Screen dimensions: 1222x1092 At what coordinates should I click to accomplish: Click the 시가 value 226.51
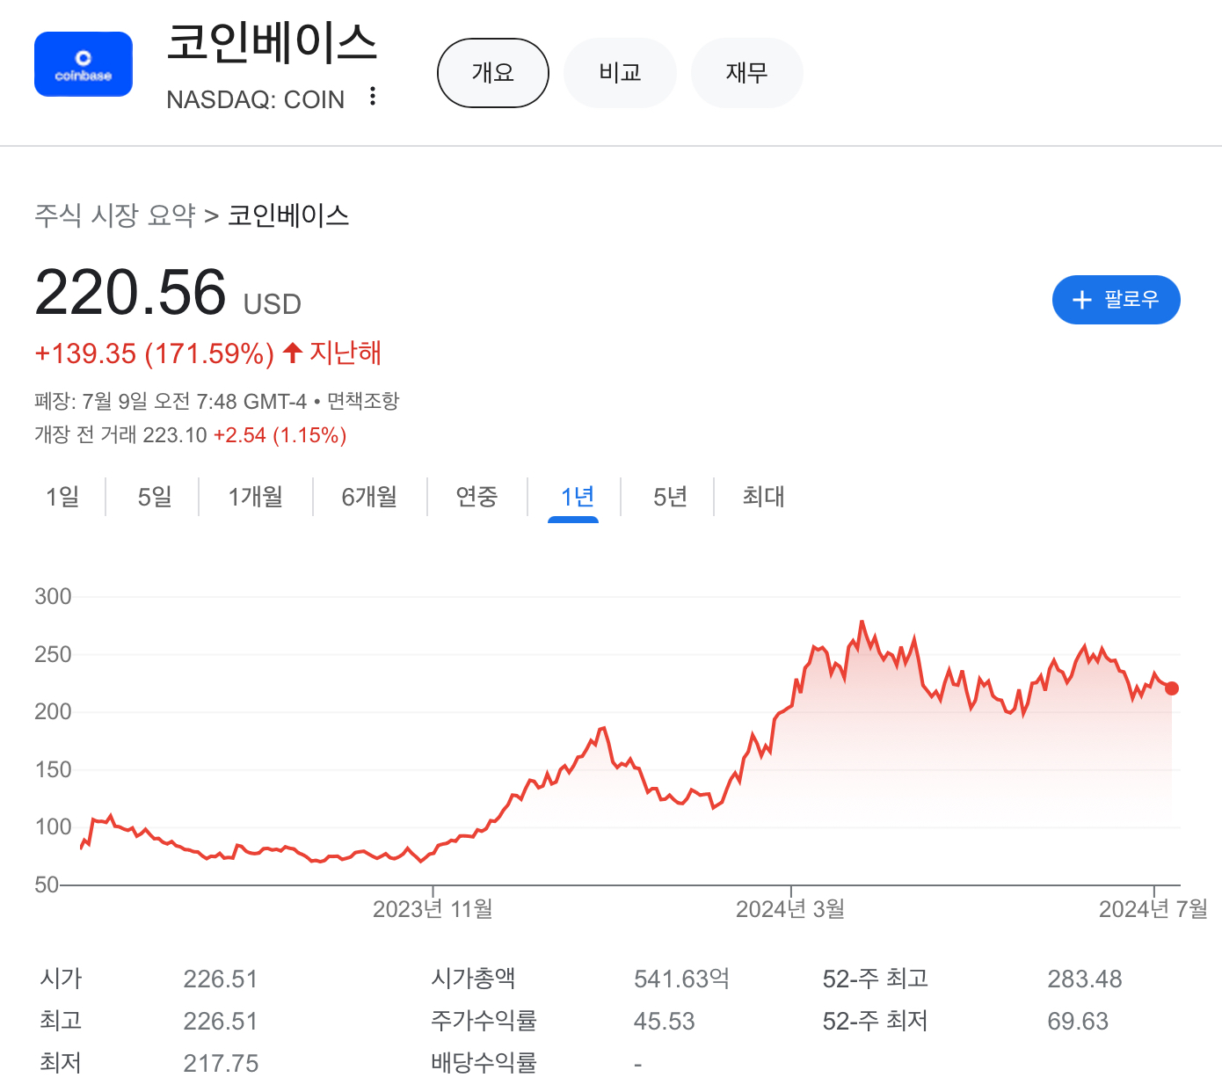pyautogui.click(x=221, y=979)
